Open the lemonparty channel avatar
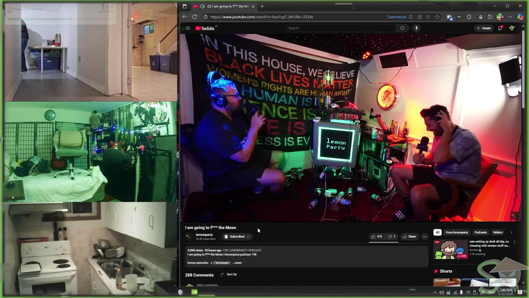This screenshot has height=298, width=529. click(189, 237)
